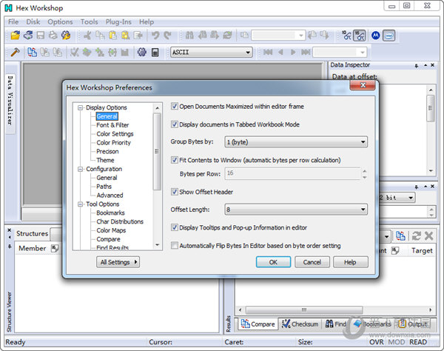Collapse the Display Options tree node
This screenshot has width=444, height=351.
[81, 107]
